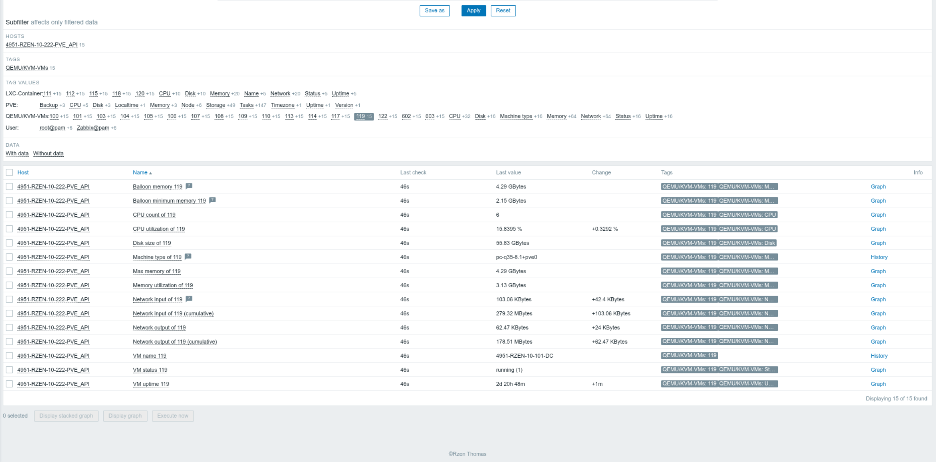Open Network input of 119 (cumulative) item
This screenshot has width=936, height=462.
point(173,313)
